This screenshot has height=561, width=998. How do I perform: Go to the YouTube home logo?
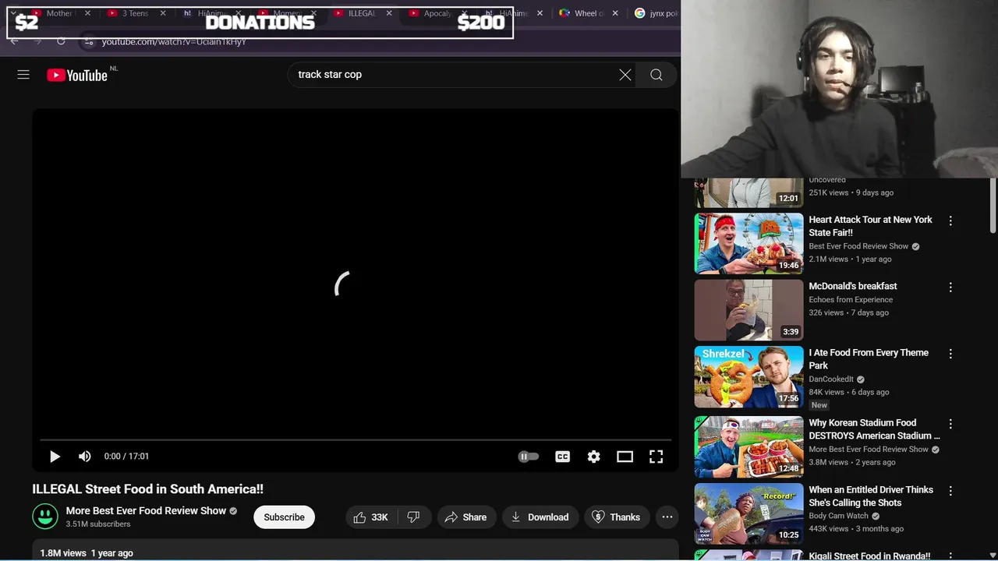pos(77,76)
